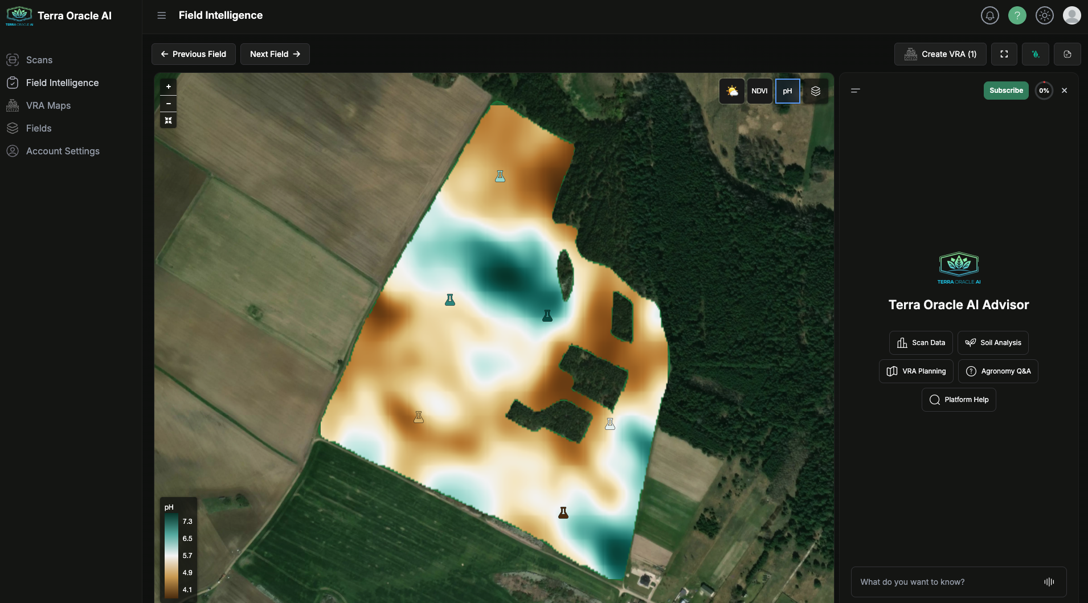Screen dimensions: 1088x603
Task: Collapse the sidebar with the hamburger icon
Action: pyautogui.click(x=162, y=15)
